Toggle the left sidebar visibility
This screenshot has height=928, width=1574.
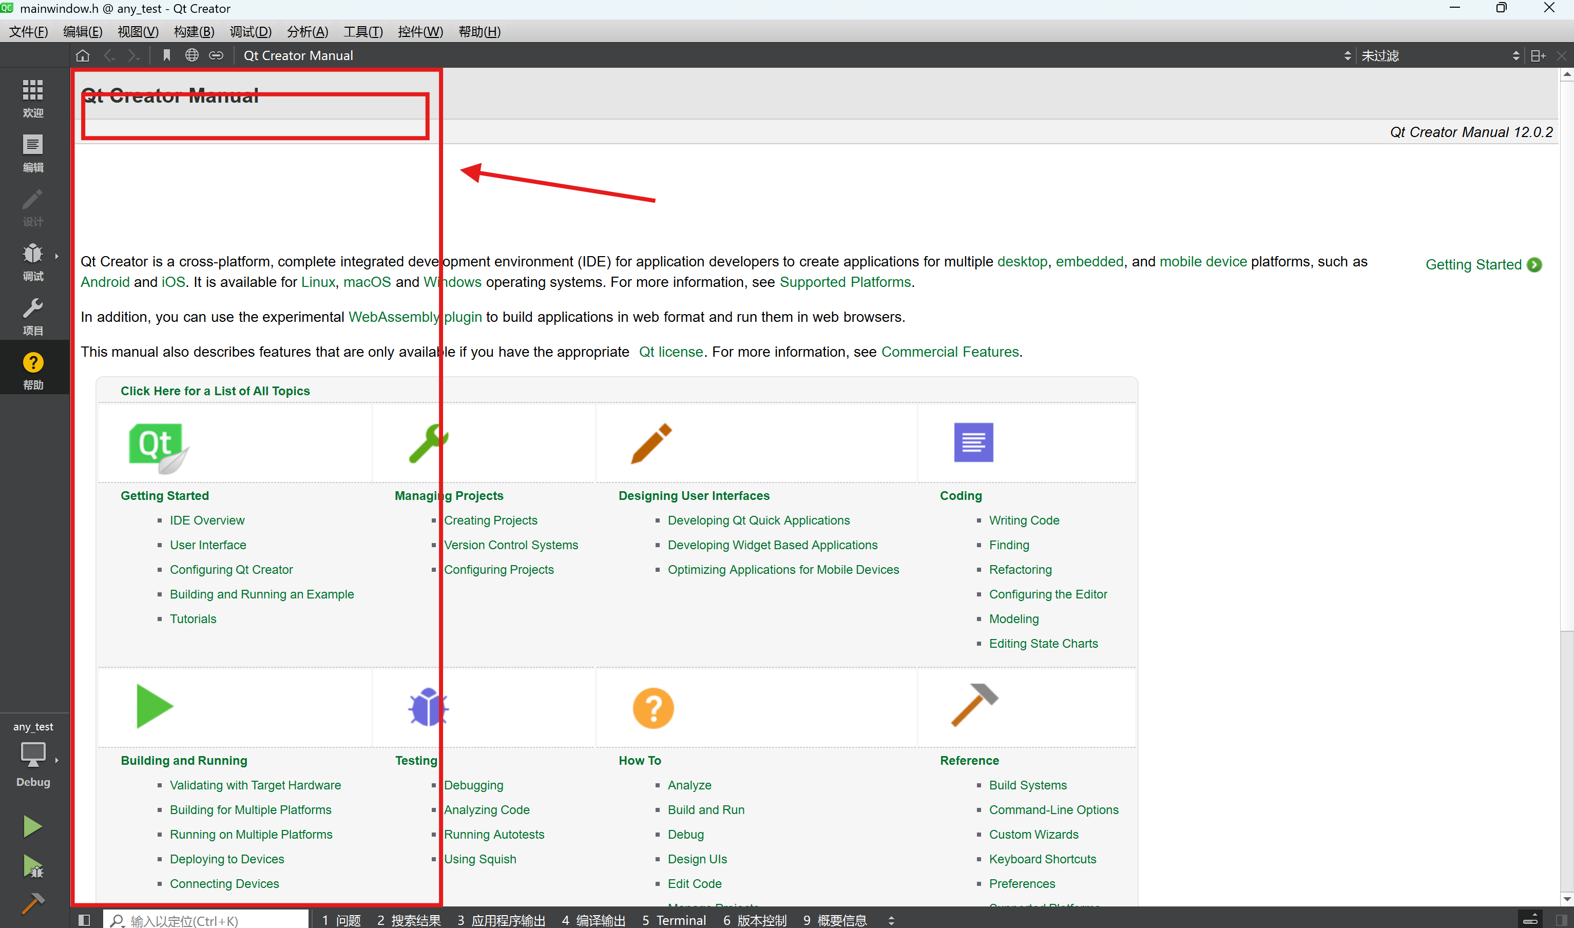coord(84,920)
